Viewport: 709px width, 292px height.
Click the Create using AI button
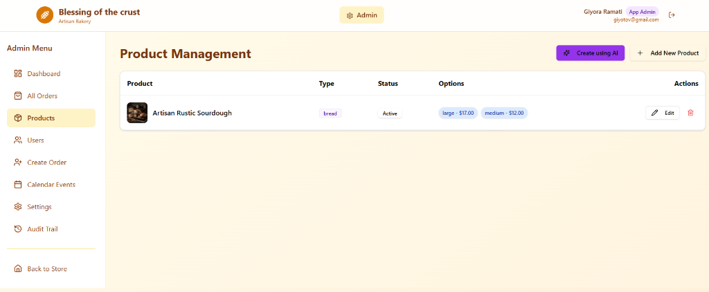590,53
